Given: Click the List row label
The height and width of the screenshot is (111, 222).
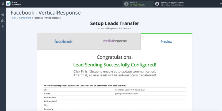Looking at the screenshot, I should (x=46, y=90).
